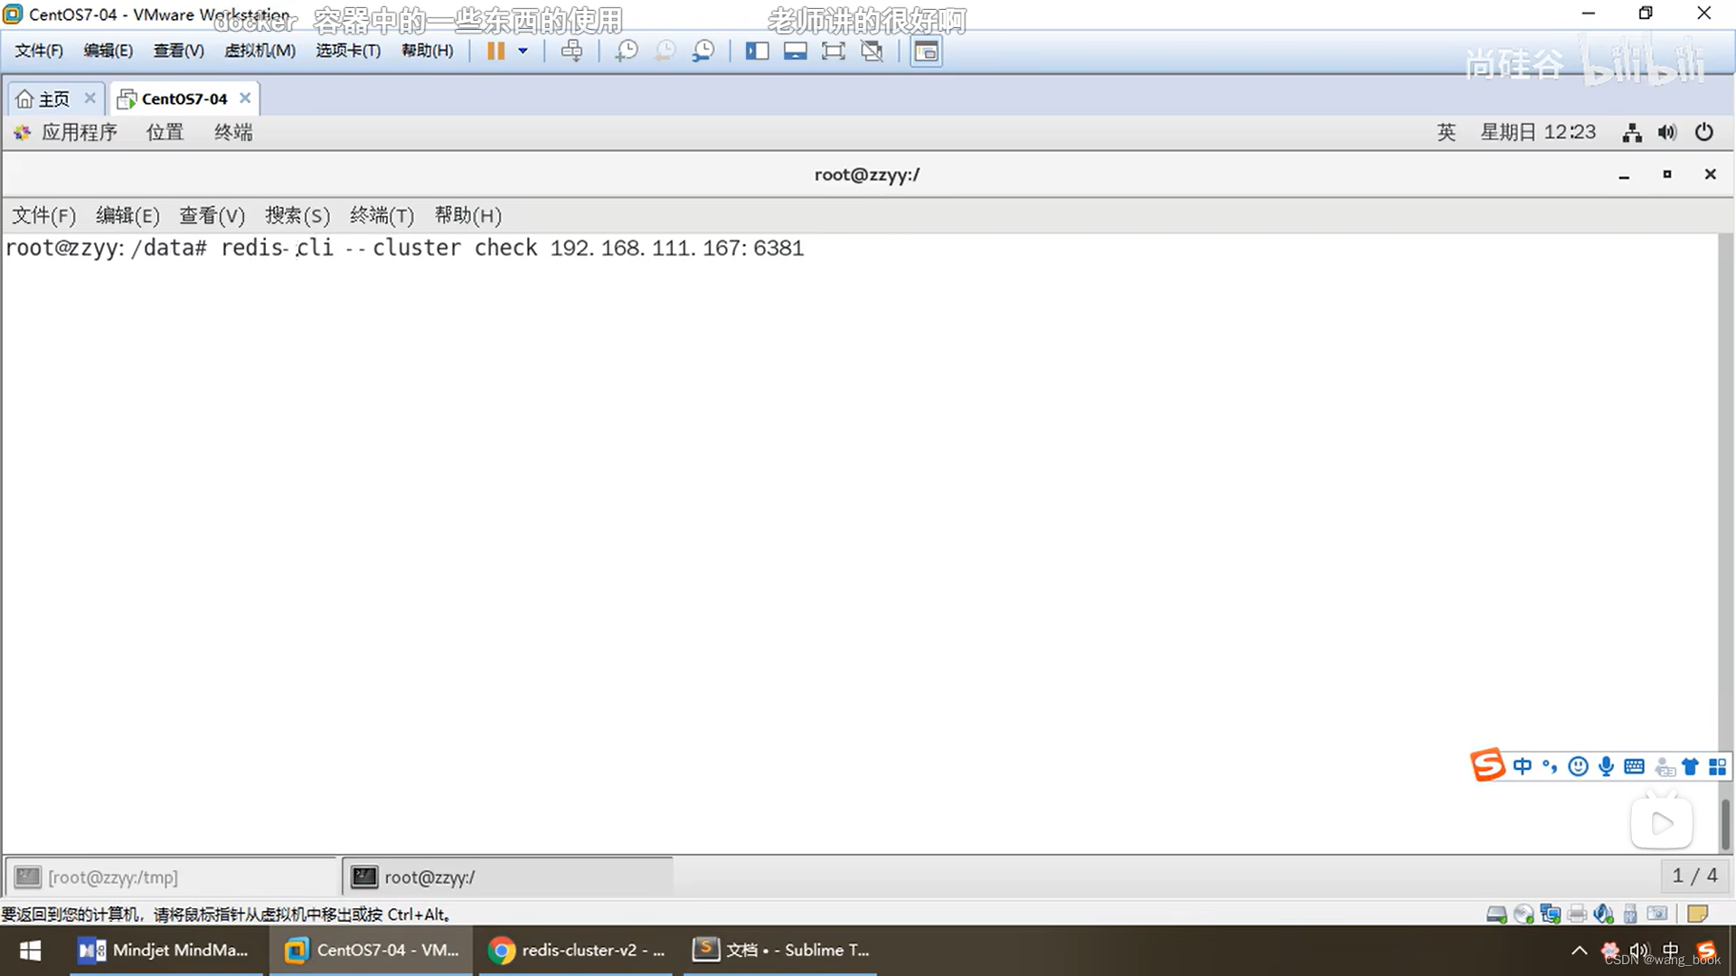Switch to the 主页 home tab
The height and width of the screenshot is (976, 1736).
coord(53,99)
